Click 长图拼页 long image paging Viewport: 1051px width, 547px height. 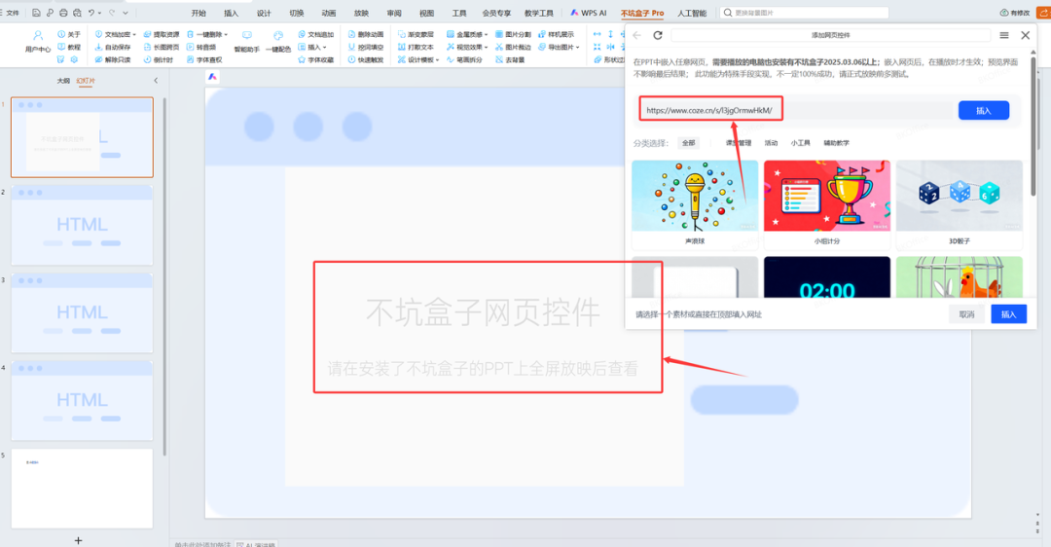point(162,47)
